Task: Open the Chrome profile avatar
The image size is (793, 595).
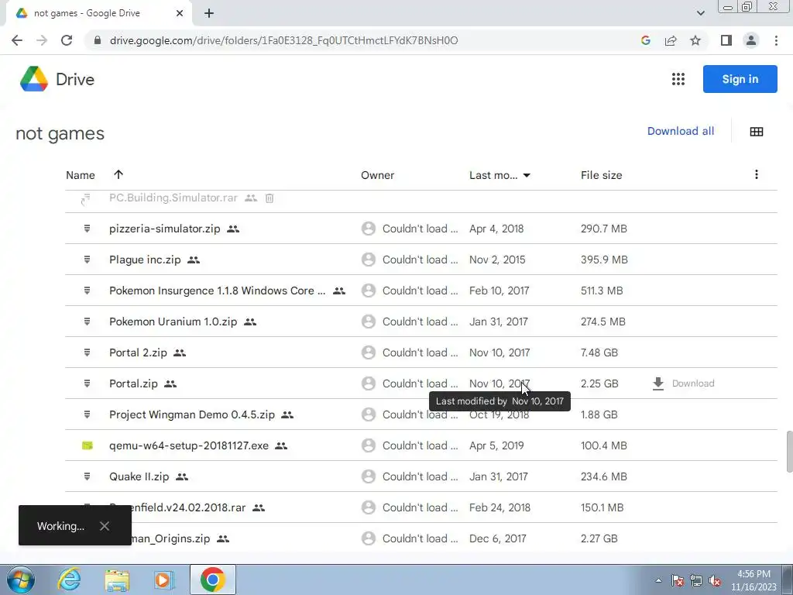Action: [x=751, y=40]
